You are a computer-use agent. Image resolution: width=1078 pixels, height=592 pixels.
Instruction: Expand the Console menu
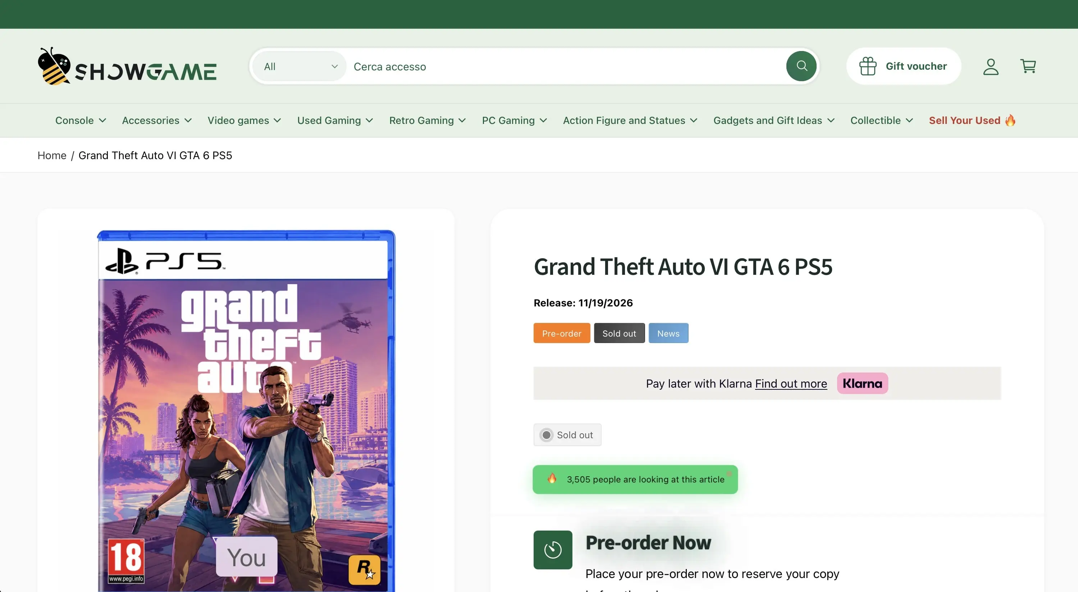click(80, 120)
